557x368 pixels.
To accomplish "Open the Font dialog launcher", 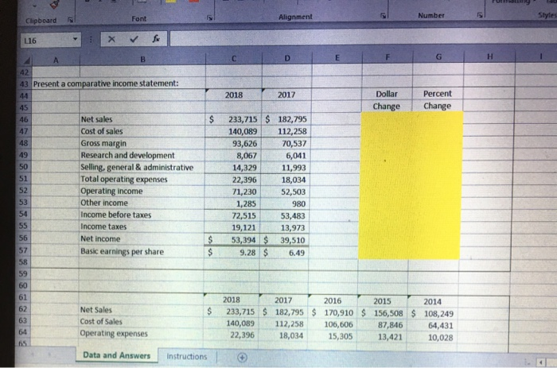I will click(x=210, y=17).
